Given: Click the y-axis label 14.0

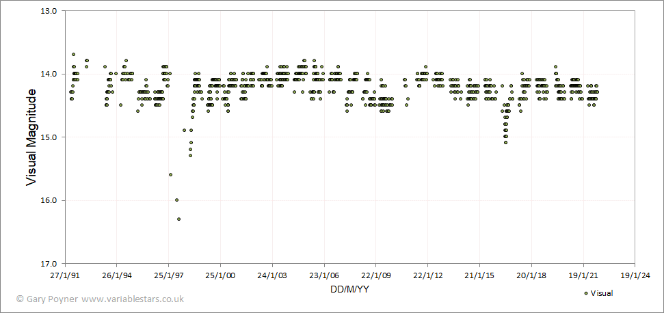Looking at the screenshot, I should click(x=49, y=74).
